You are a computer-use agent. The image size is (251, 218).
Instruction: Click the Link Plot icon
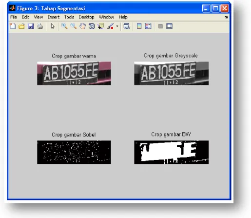click(127, 26)
